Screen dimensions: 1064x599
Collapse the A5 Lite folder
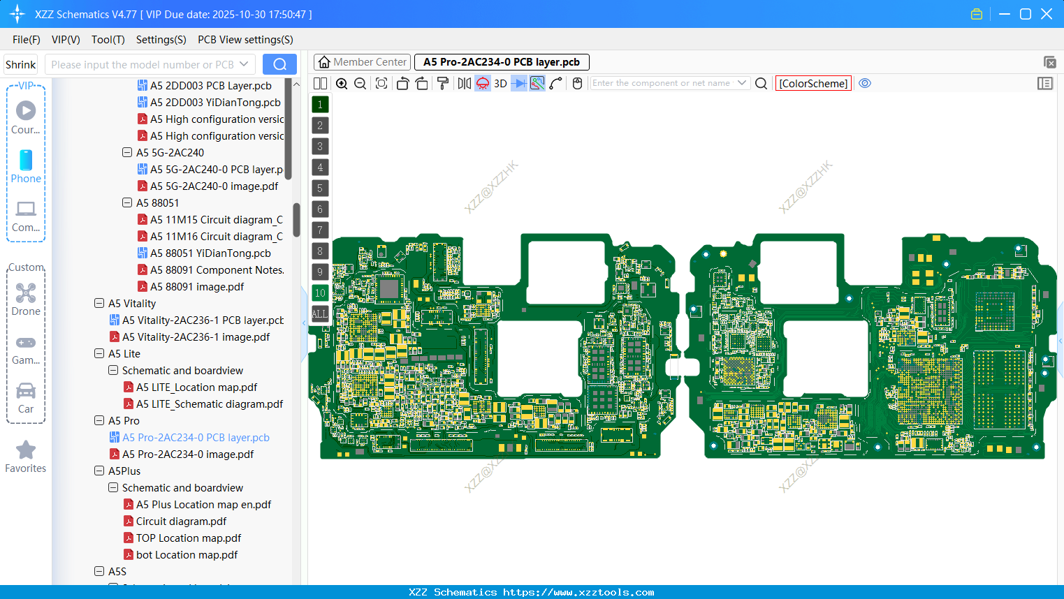tap(99, 353)
